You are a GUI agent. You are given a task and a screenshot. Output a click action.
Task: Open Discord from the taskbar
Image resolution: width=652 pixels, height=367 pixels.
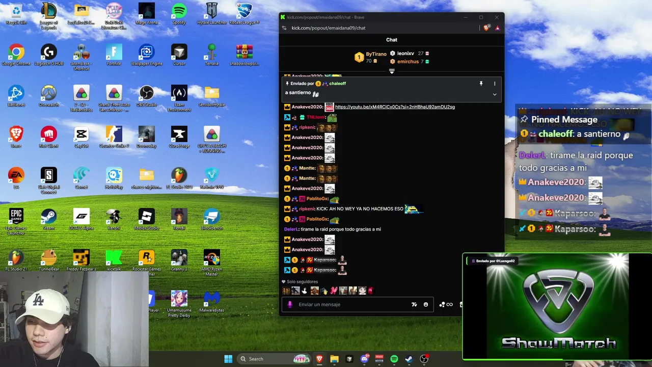click(364, 359)
